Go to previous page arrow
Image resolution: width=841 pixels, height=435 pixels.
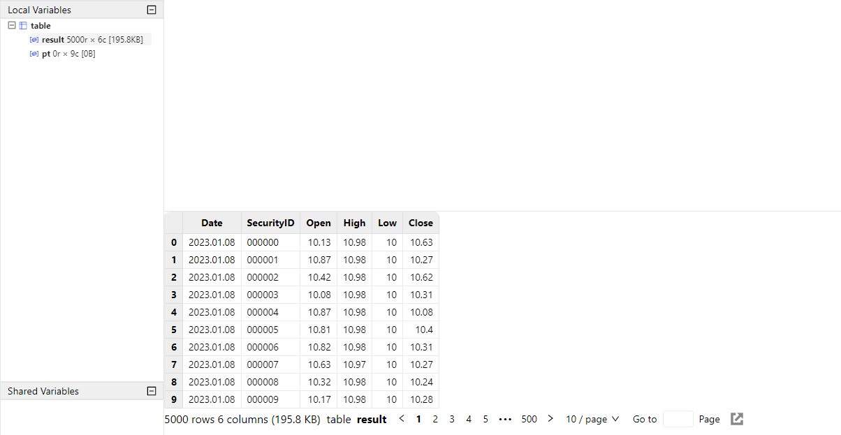(402, 419)
